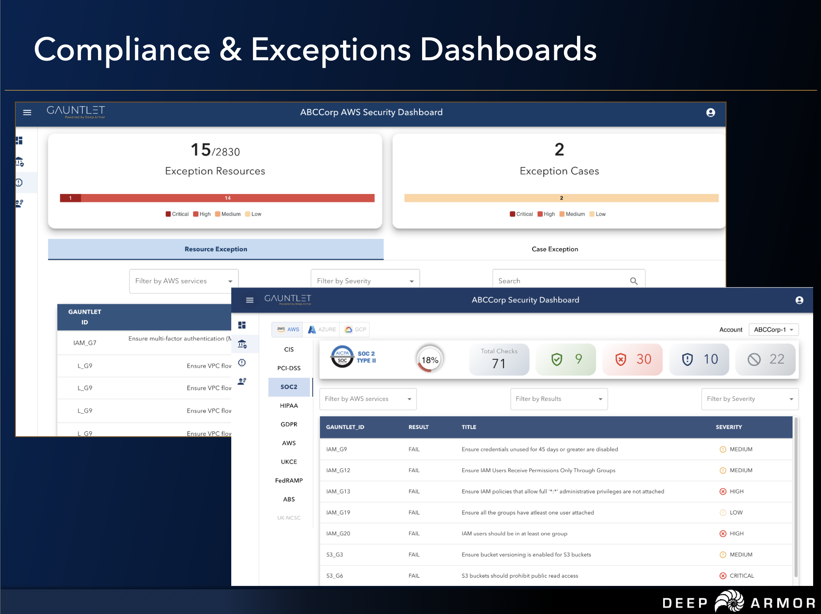821x614 pixels.
Task: Expand Filter by Severity in front window
Action: pyautogui.click(x=750, y=399)
